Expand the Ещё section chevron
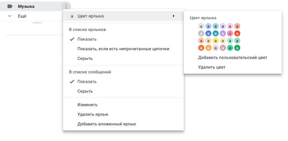 coord(10,16)
